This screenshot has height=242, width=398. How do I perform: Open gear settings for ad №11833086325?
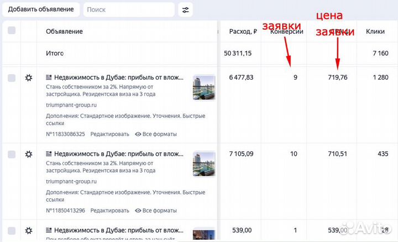29,77
